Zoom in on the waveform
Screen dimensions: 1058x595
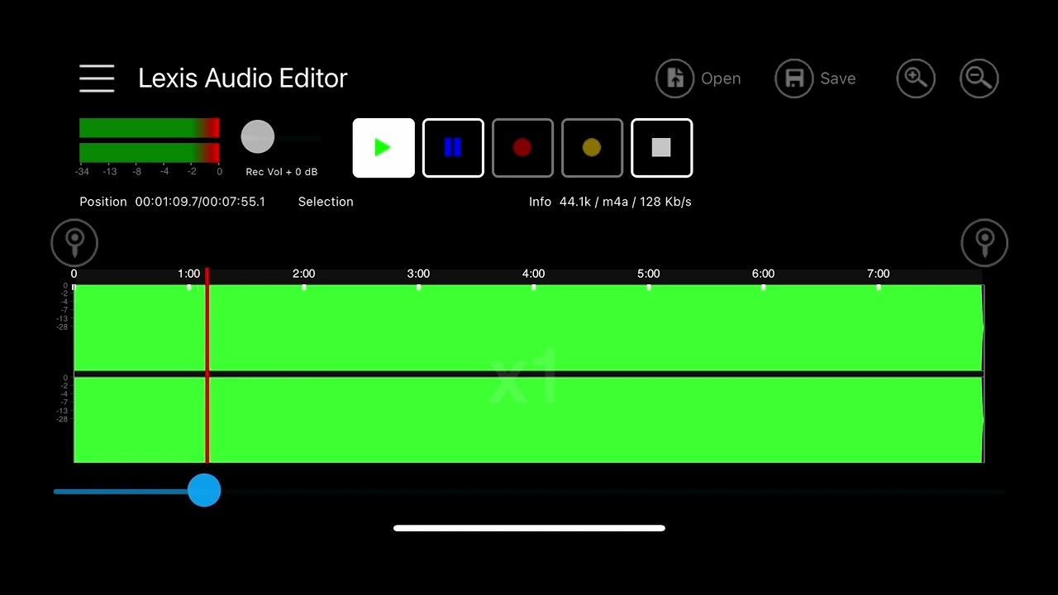coord(916,79)
